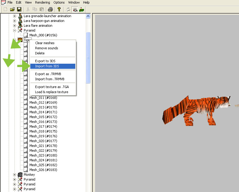Select Mesh_014 (#0171) tree item
The width and height of the screenshot is (239, 192).
tap(43, 112)
